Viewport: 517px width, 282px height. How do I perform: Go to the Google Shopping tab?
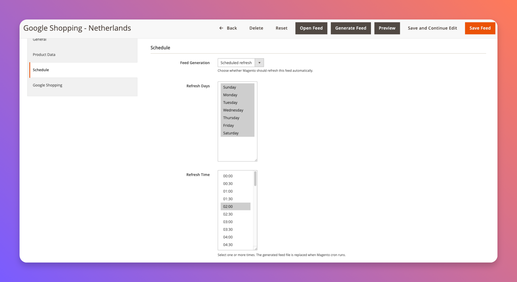pos(82,85)
